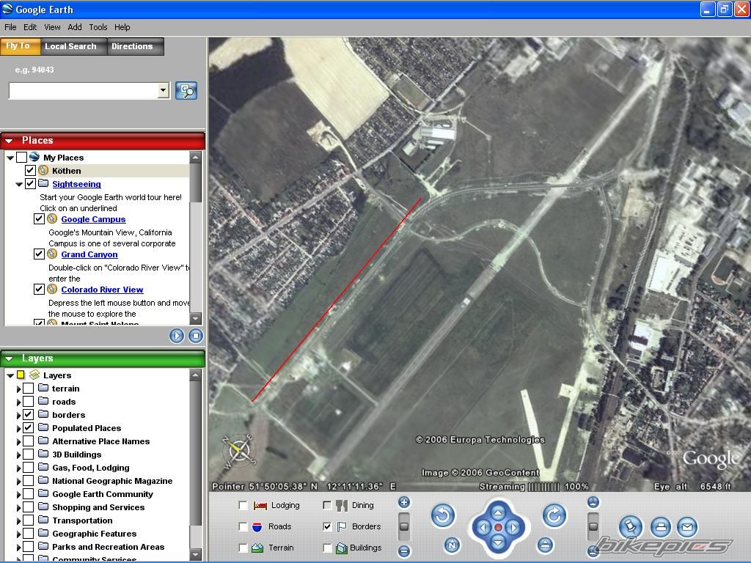Open the Grand Canyon link
The image size is (751, 563).
[x=89, y=254]
